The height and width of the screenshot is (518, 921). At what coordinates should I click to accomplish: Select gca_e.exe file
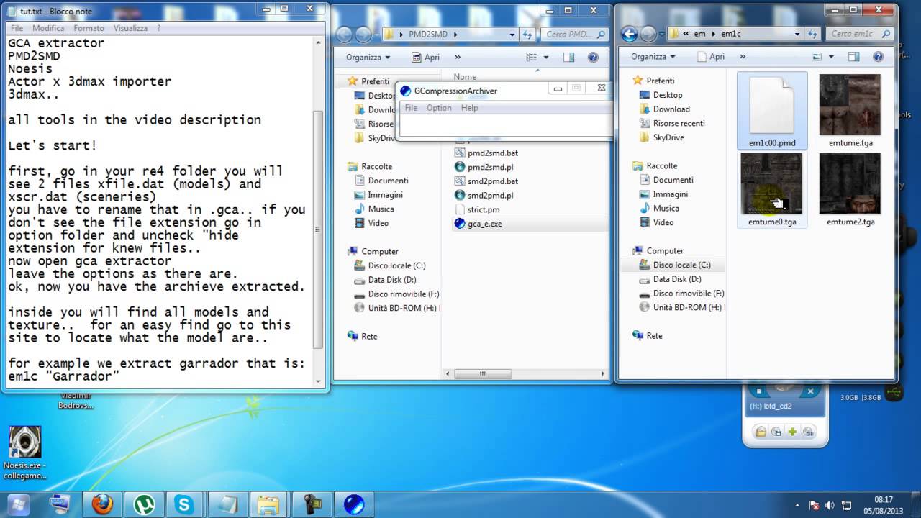click(478, 224)
